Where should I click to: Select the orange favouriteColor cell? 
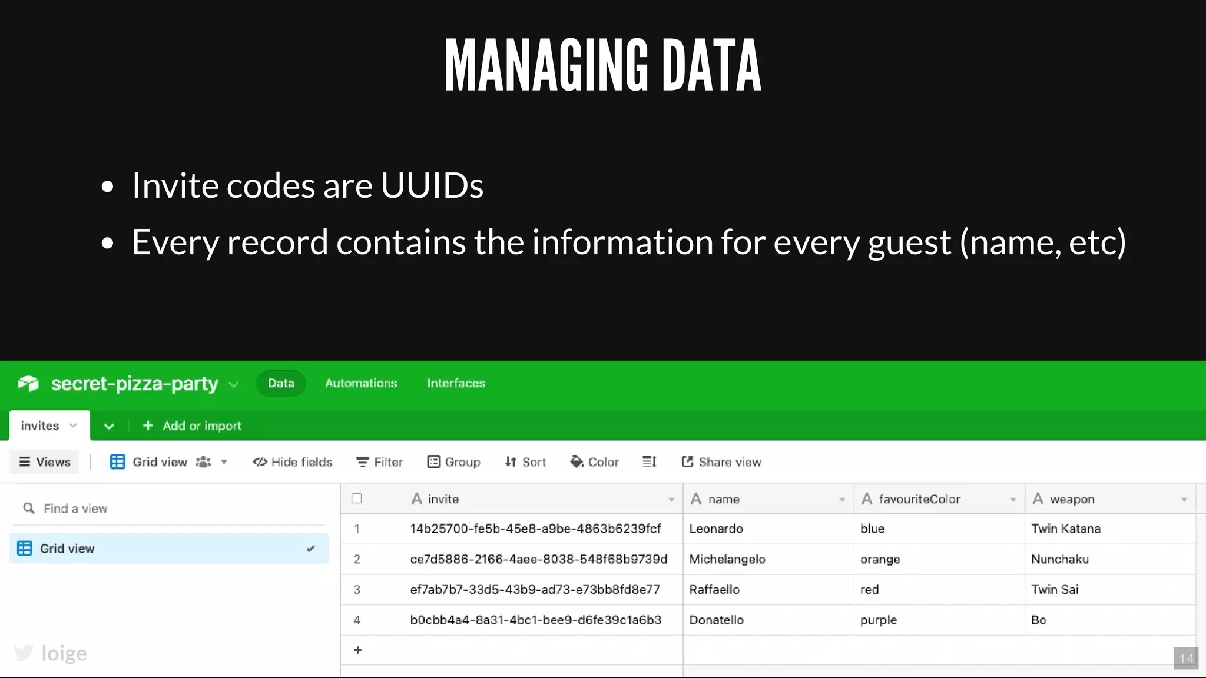[939, 559]
